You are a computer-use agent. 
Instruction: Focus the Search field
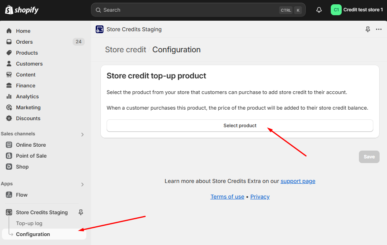[x=198, y=10]
